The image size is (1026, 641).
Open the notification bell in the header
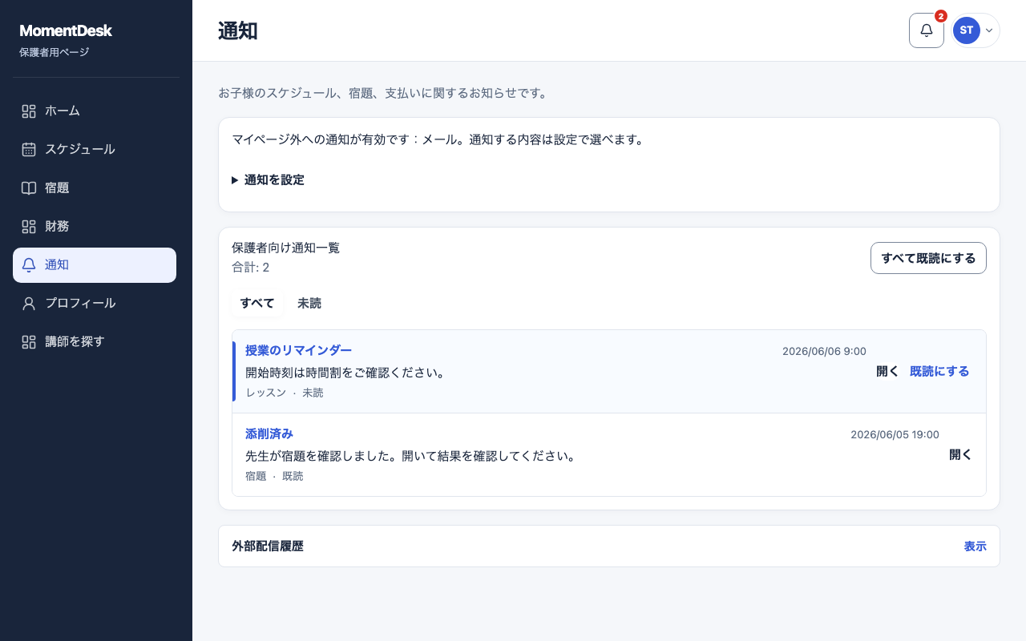click(927, 30)
